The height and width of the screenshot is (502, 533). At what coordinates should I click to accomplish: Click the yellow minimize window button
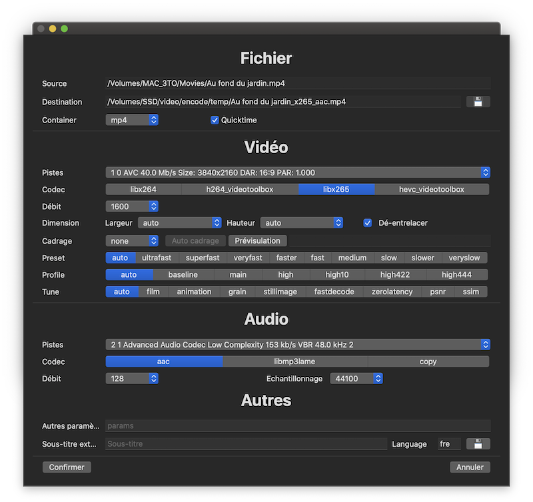pyautogui.click(x=53, y=29)
